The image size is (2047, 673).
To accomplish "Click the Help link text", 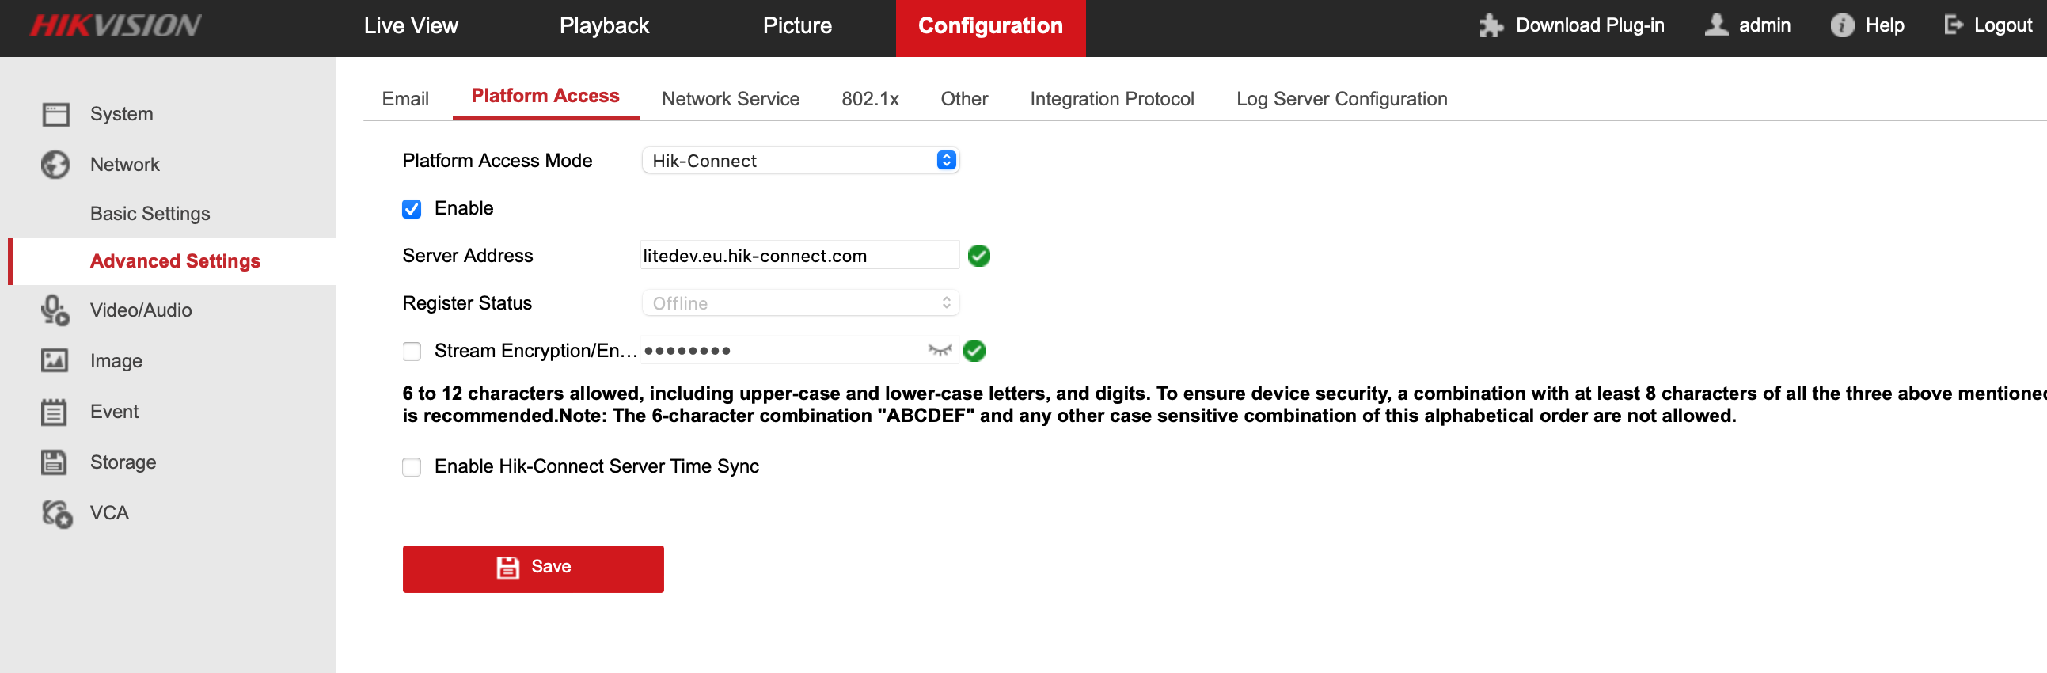I will [1884, 25].
